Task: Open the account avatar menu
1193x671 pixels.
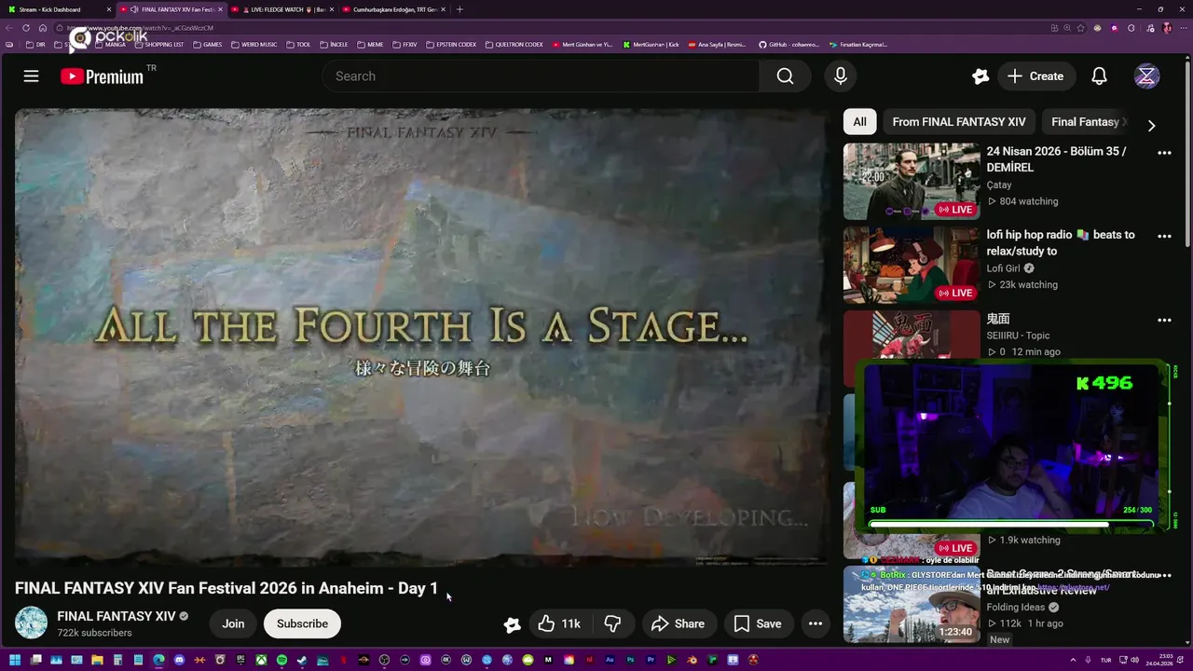Action: [1146, 76]
